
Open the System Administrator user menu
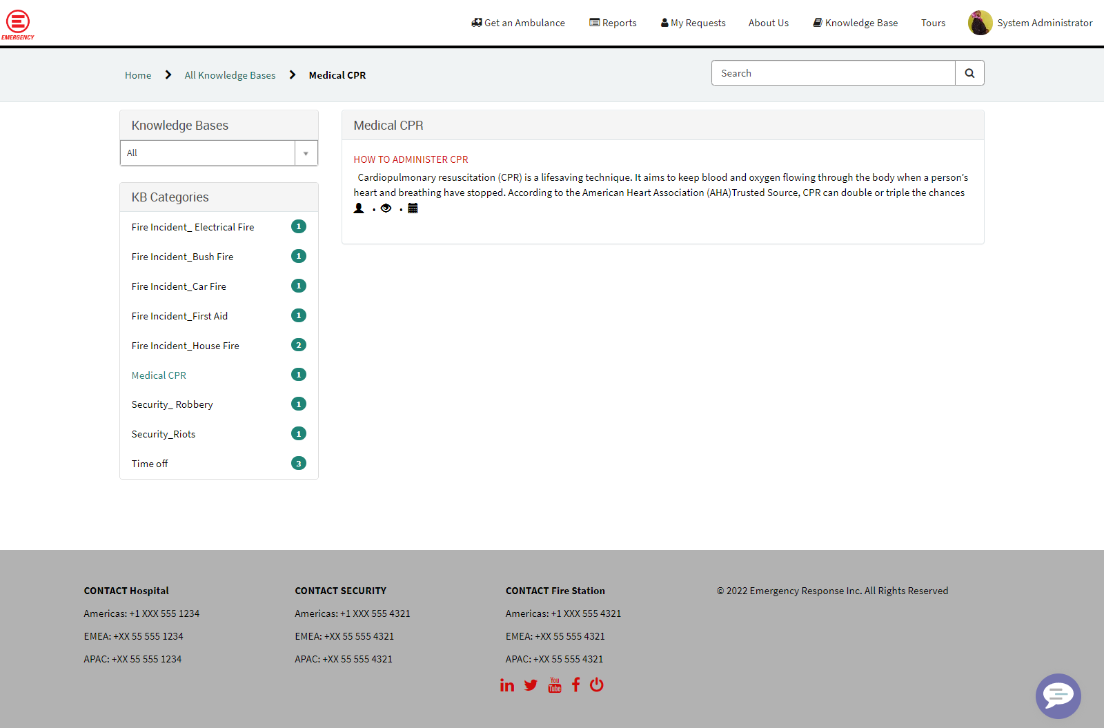1031,23
